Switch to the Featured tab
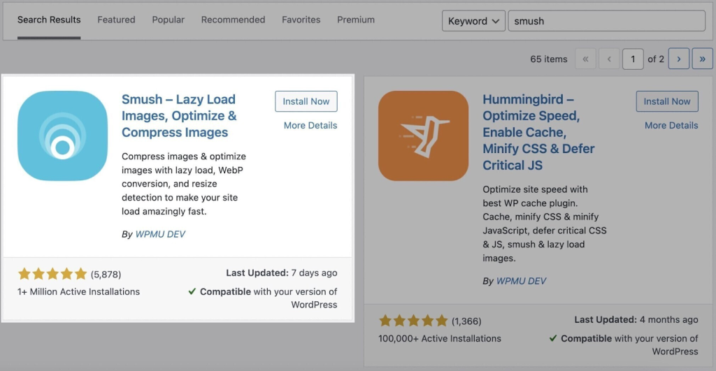This screenshot has width=716, height=371. point(116,20)
